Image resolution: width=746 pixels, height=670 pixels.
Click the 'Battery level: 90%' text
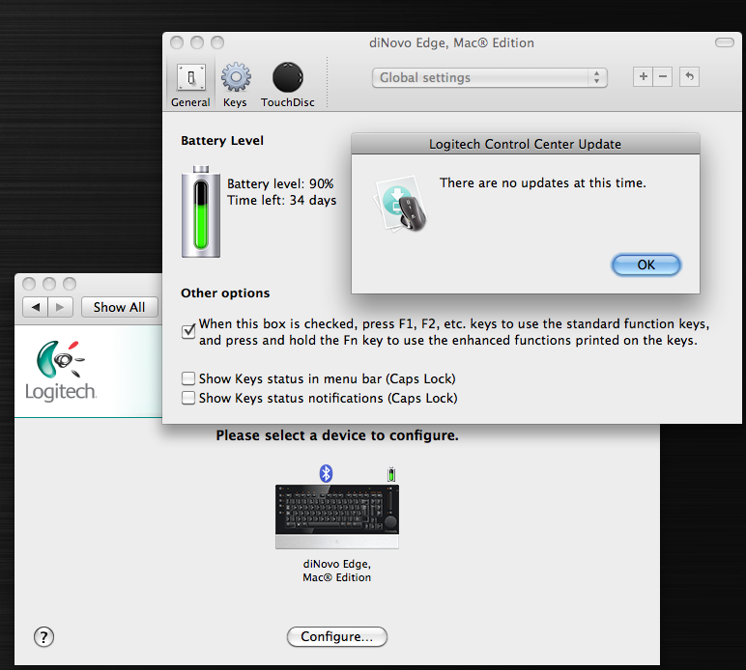(x=280, y=183)
